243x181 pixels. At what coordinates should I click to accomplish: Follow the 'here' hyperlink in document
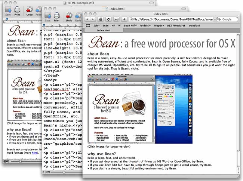pyautogui.click(x=34, y=153)
